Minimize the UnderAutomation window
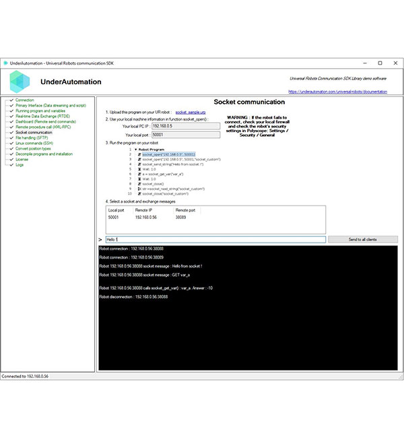 (365, 63)
